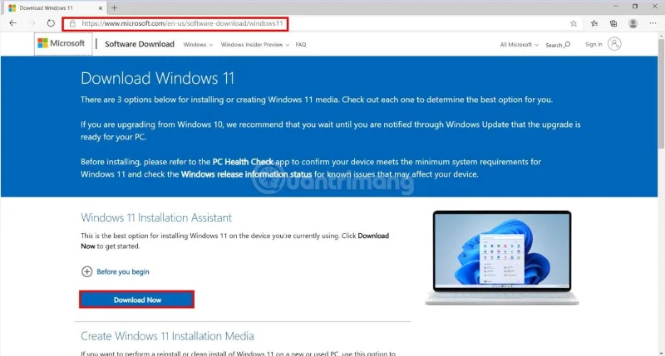Click the Download Windows 11 page title
Viewport: 665px width, 356px height.
157,78
